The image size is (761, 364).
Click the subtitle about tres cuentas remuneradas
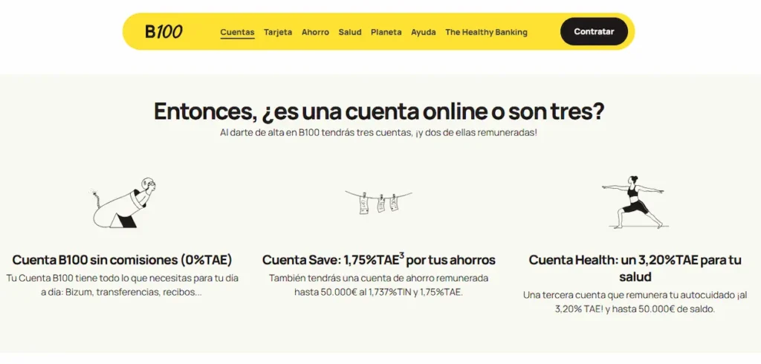[x=379, y=132]
